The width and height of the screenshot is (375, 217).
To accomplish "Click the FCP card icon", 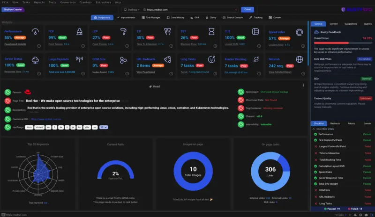I will [79, 31].
